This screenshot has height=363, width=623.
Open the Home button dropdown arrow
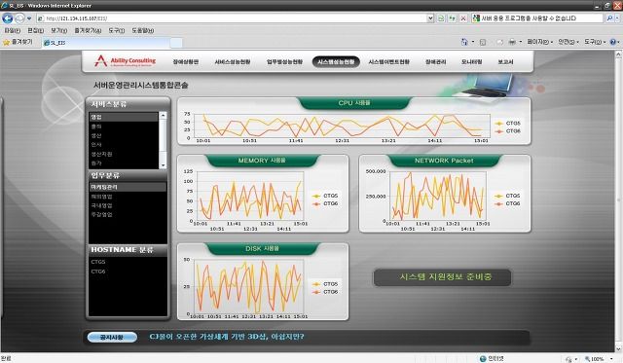(x=473, y=42)
